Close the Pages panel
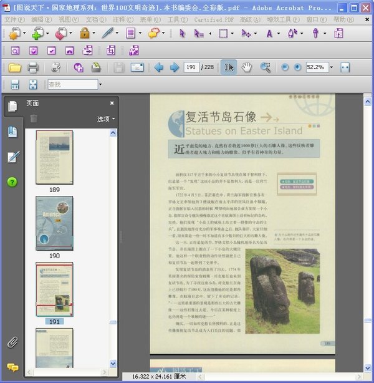This screenshot has height=383, width=374. click(x=112, y=104)
